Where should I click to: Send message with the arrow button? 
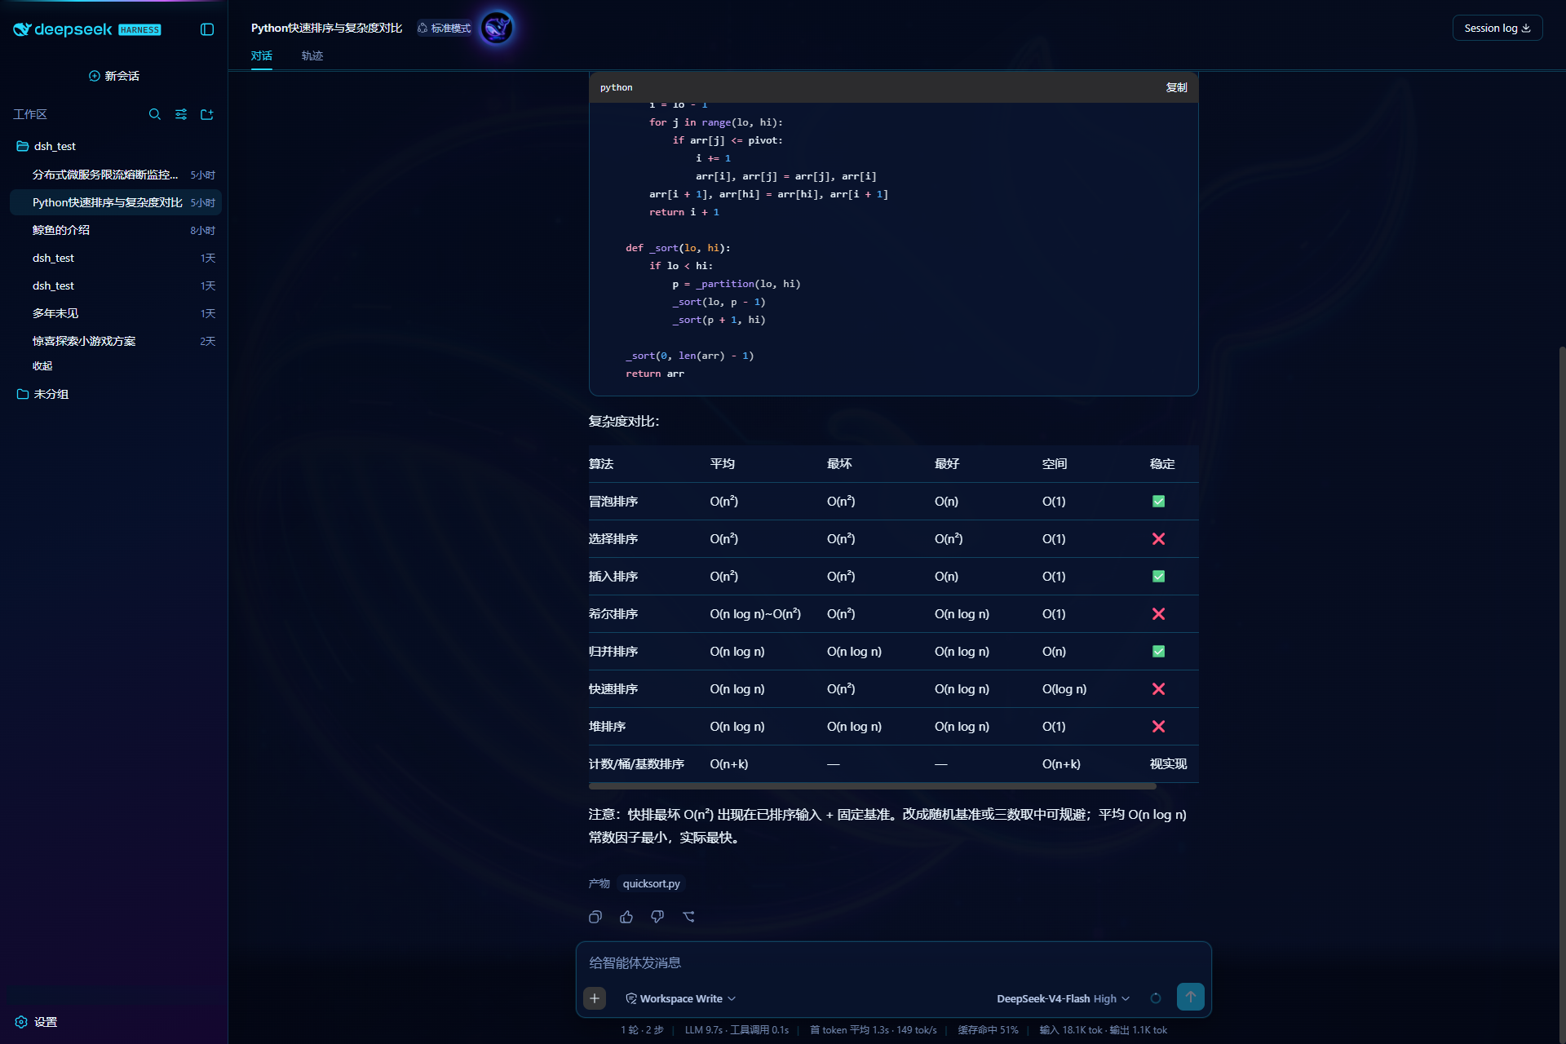(x=1191, y=997)
